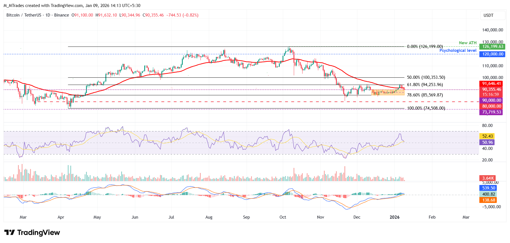The image size is (510, 243).
Task: Click the 2026 marker on time axis
Action: click(394, 217)
